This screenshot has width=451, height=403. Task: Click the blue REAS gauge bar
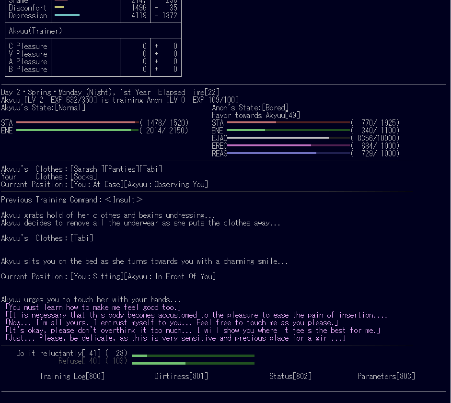click(x=289, y=154)
